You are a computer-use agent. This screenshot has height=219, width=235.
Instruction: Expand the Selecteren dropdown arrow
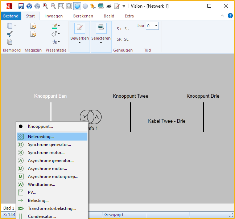[101, 43]
